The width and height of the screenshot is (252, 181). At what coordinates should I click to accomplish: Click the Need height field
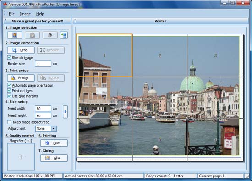click(43, 116)
